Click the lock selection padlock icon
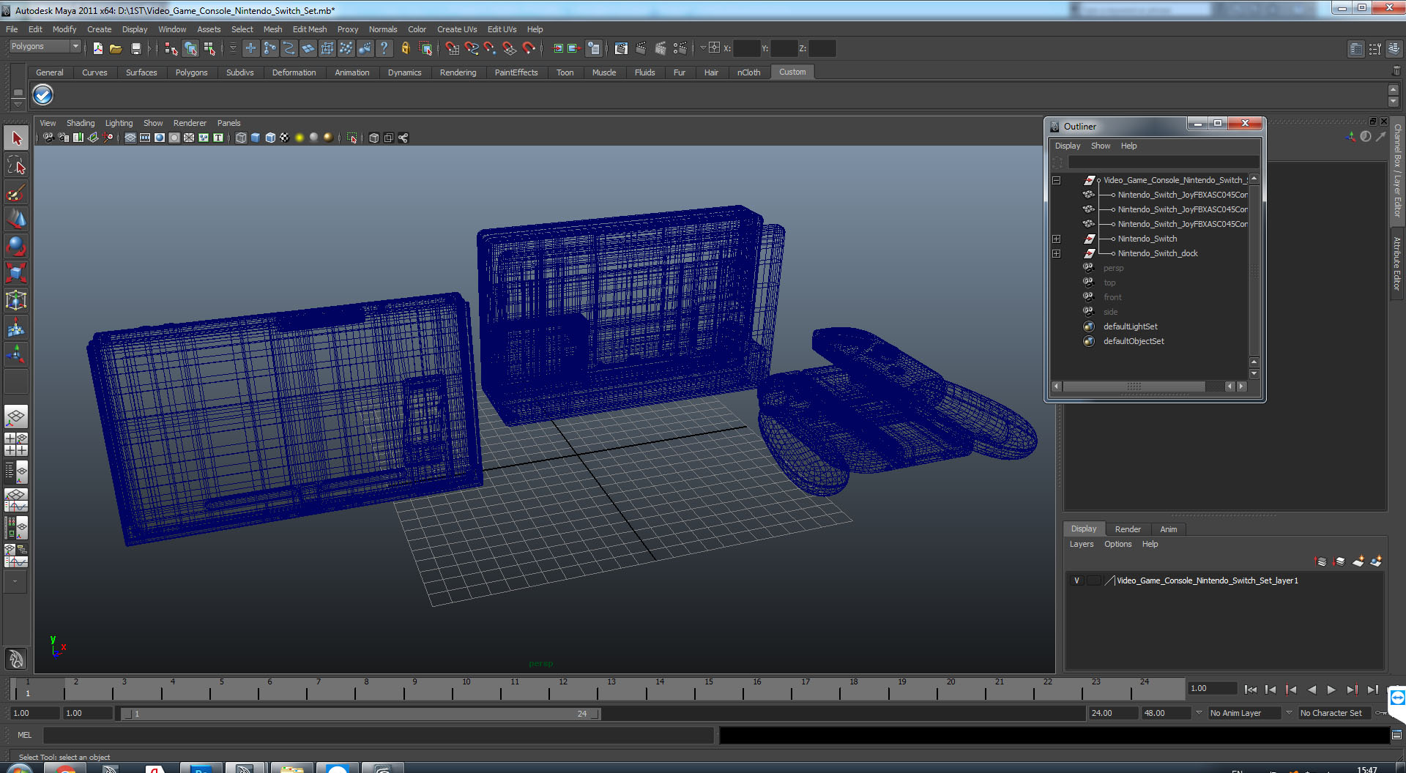 (406, 48)
